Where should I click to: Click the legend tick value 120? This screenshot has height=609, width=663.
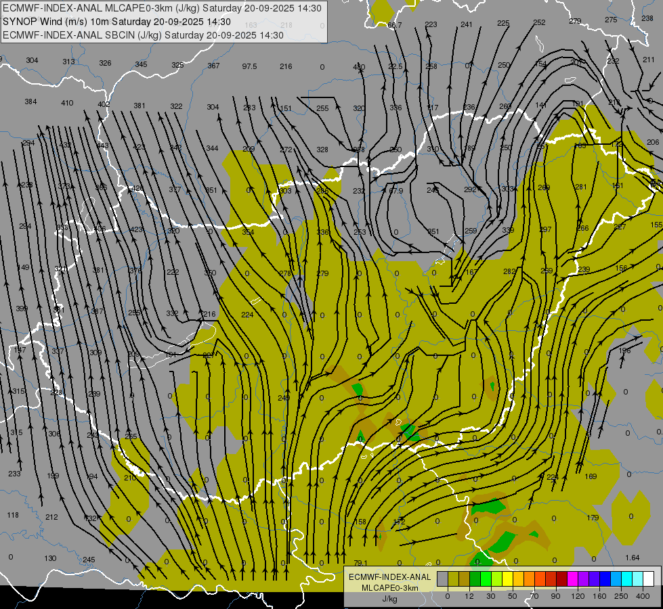[578, 596]
